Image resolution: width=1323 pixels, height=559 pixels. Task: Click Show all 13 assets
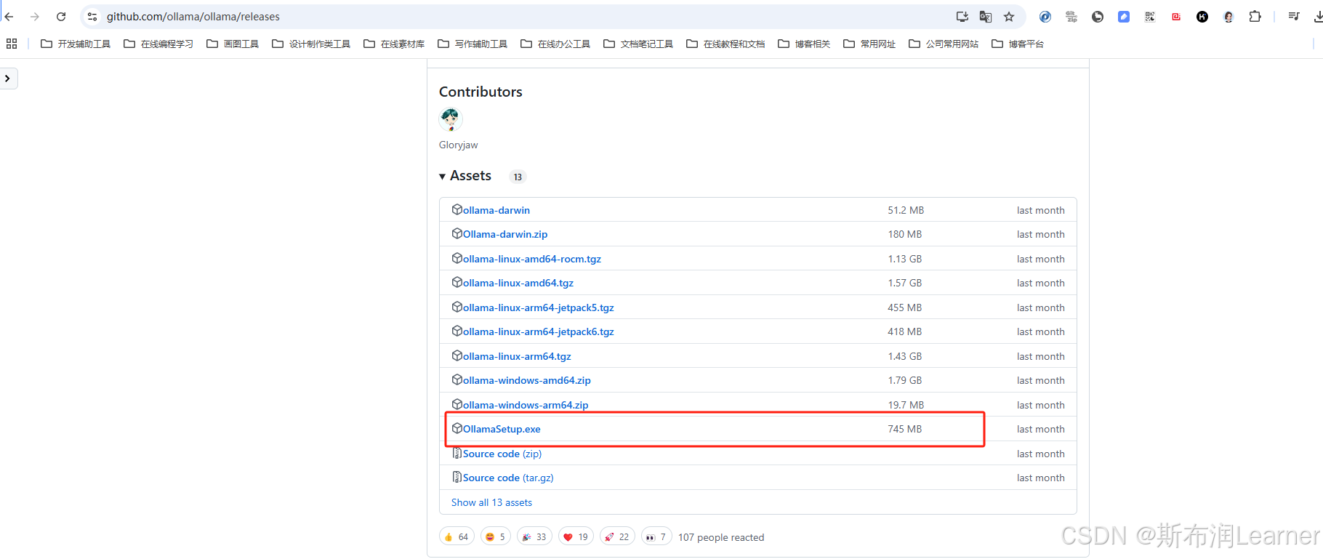coord(491,502)
